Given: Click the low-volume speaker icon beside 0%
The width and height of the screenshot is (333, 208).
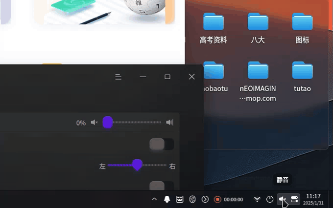Looking at the screenshot, I should (x=94, y=123).
